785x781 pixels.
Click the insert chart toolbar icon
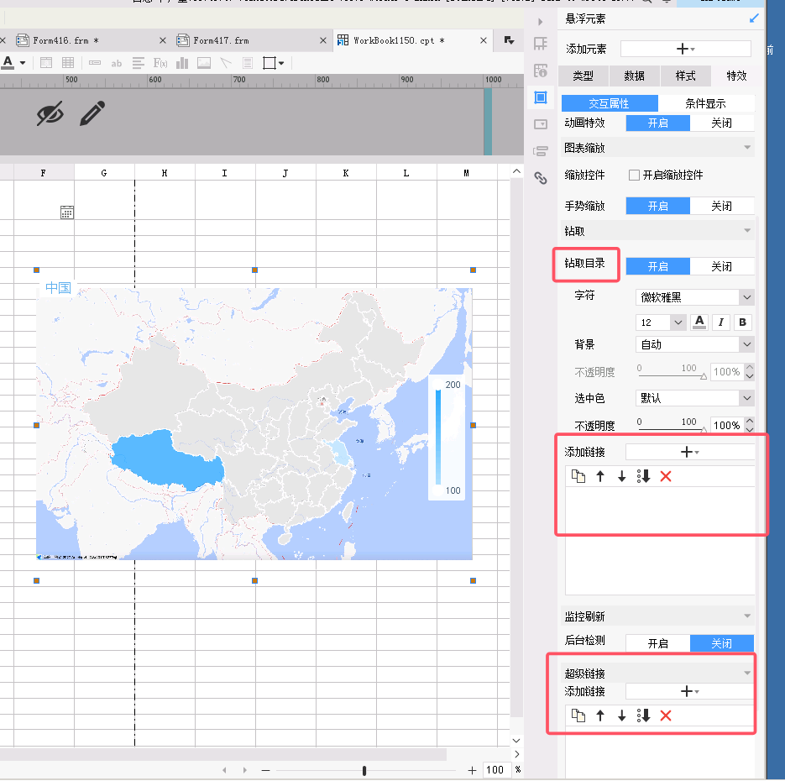point(182,63)
